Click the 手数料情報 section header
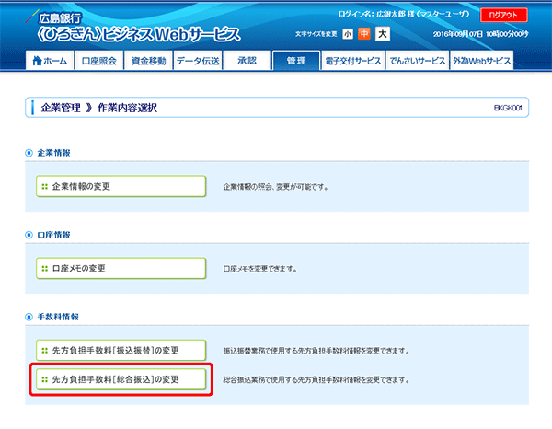The image size is (552, 429). tap(58, 317)
